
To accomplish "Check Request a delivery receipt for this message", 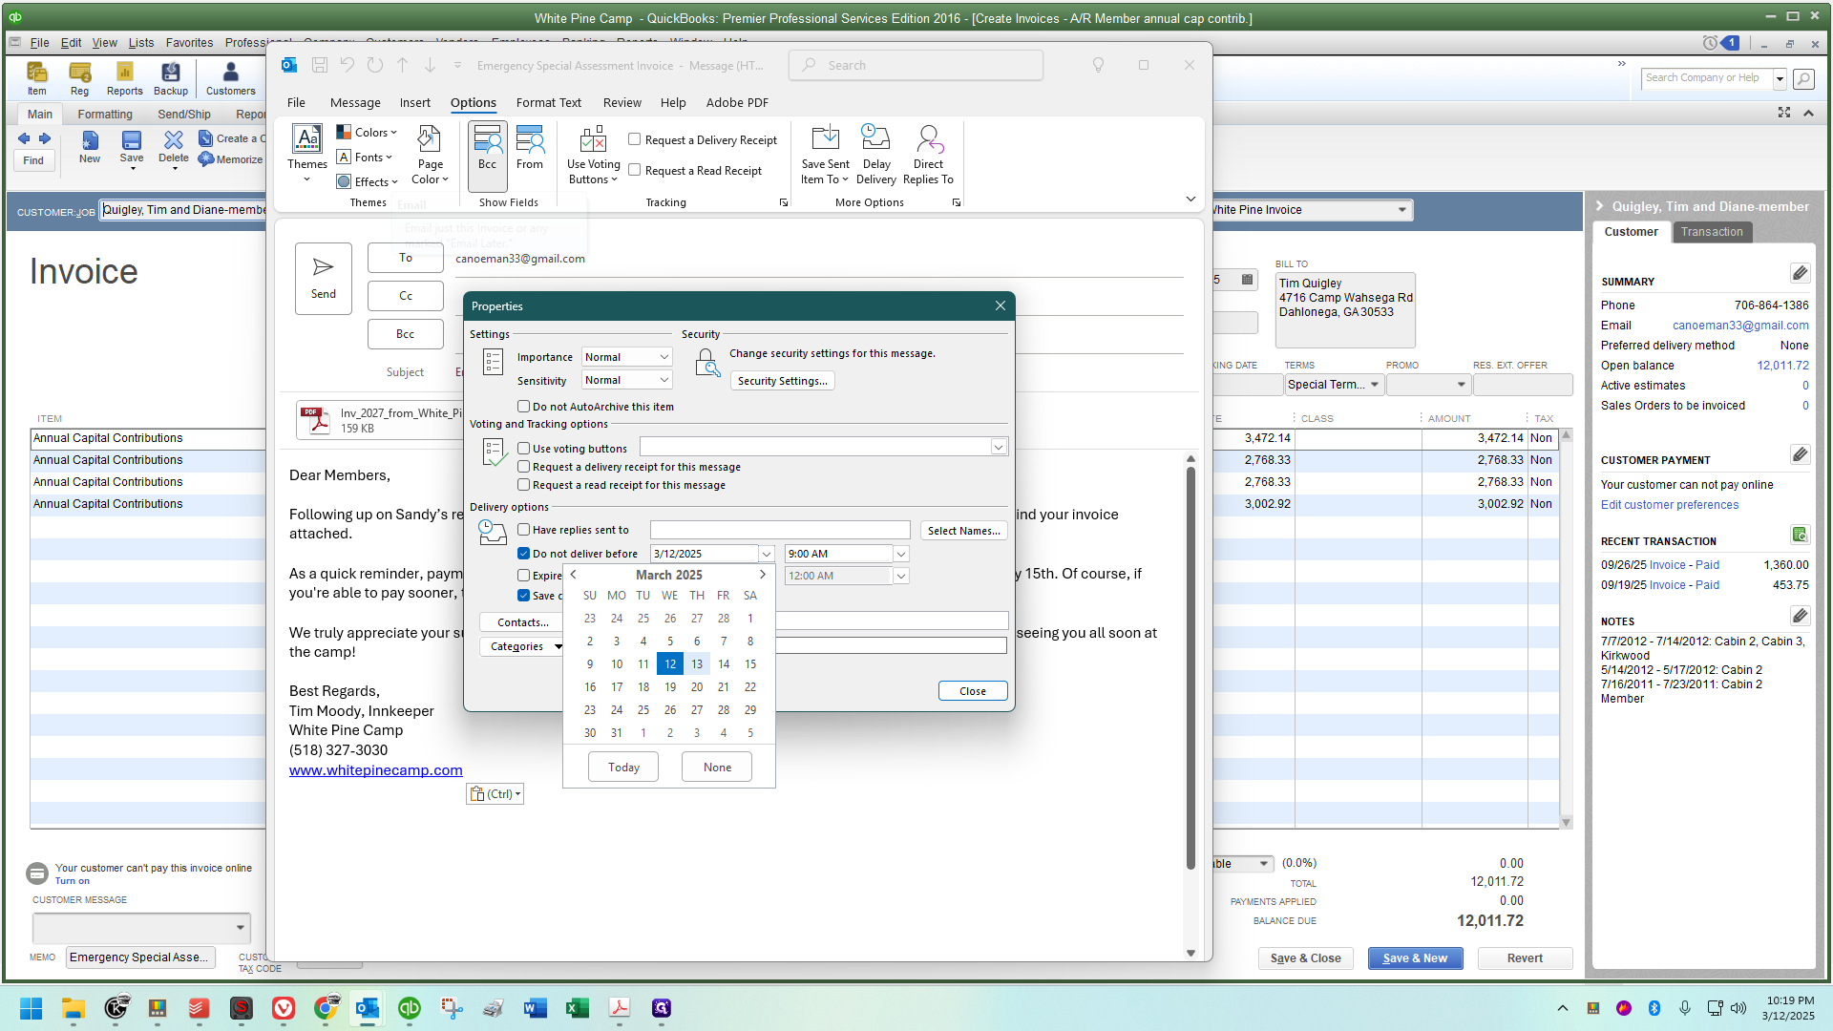I will pyautogui.click(x=523, y=467).
